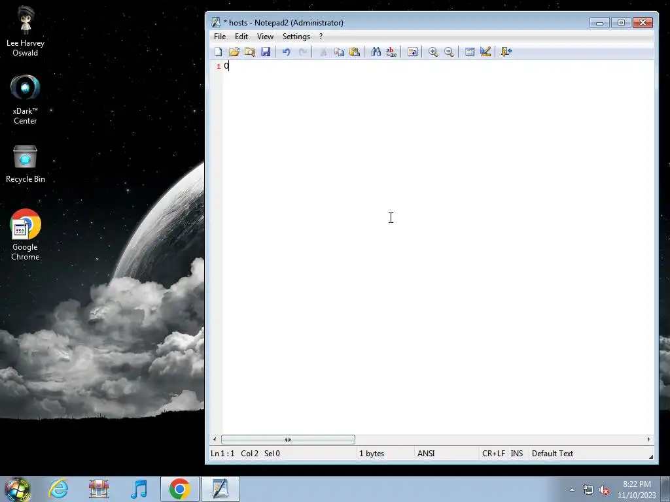
Task: Toggle the INS insert mode indicator
Action: [x=517, y=454]
